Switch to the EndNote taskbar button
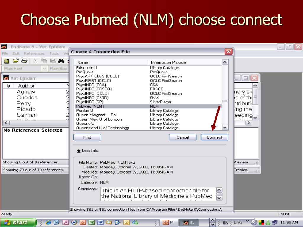This screenshot has width=303, height=227. (x=188, y=222)
